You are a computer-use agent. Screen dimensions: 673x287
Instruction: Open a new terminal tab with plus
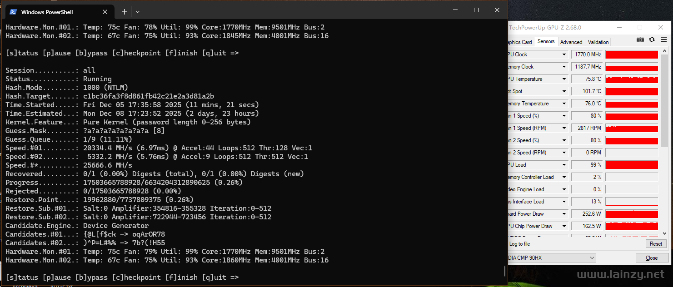coord(125,12)
